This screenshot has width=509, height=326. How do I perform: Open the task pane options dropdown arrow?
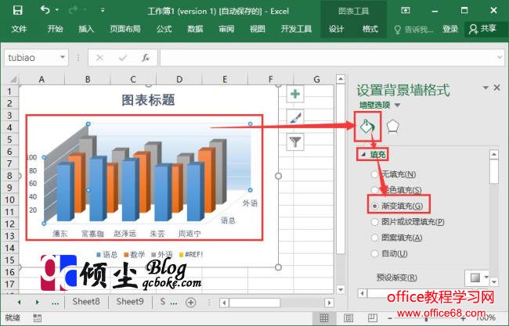pos(486,88)
